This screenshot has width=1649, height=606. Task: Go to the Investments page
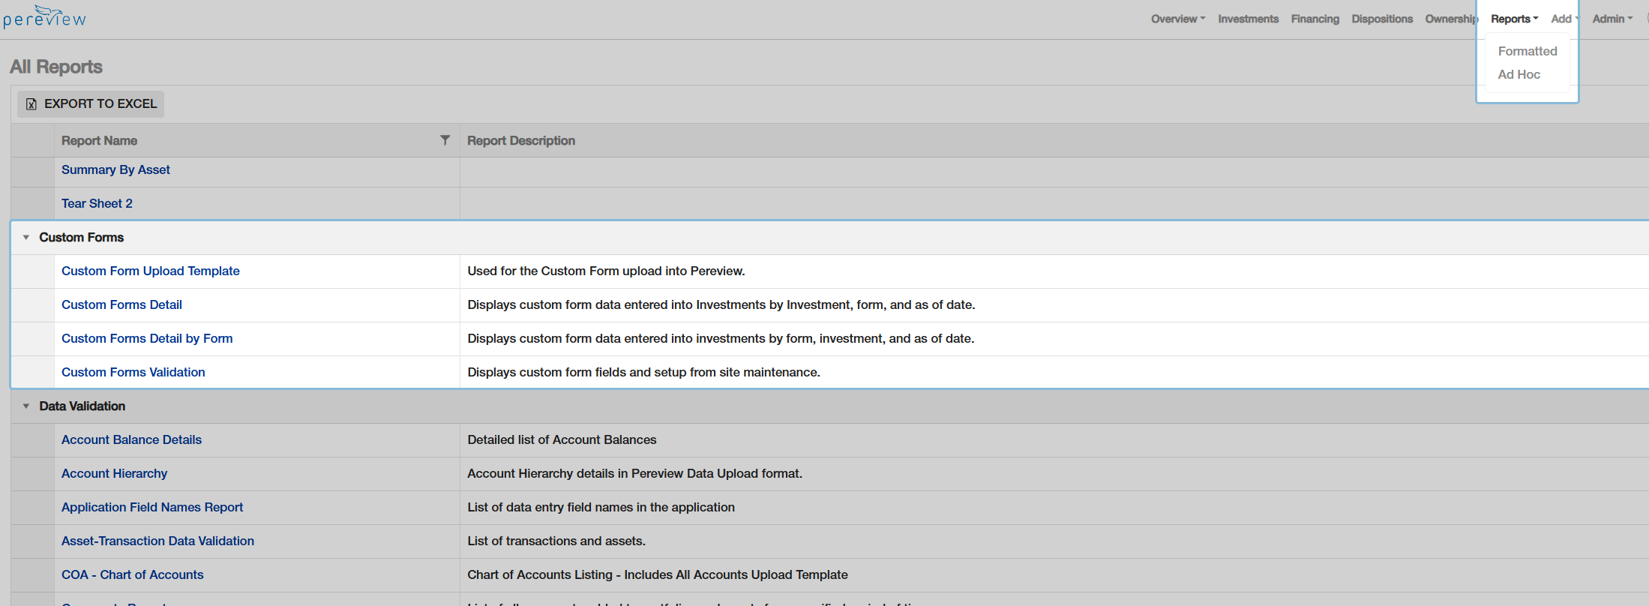(x=1248, y=19)
